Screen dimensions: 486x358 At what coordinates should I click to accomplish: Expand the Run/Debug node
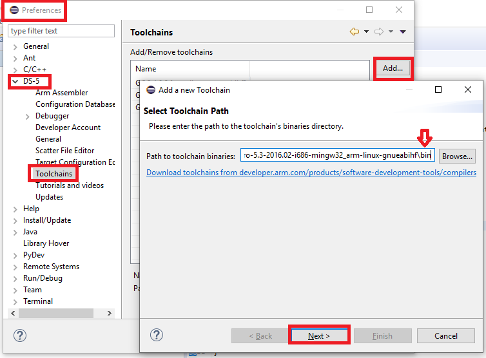[x=15, y=279]
